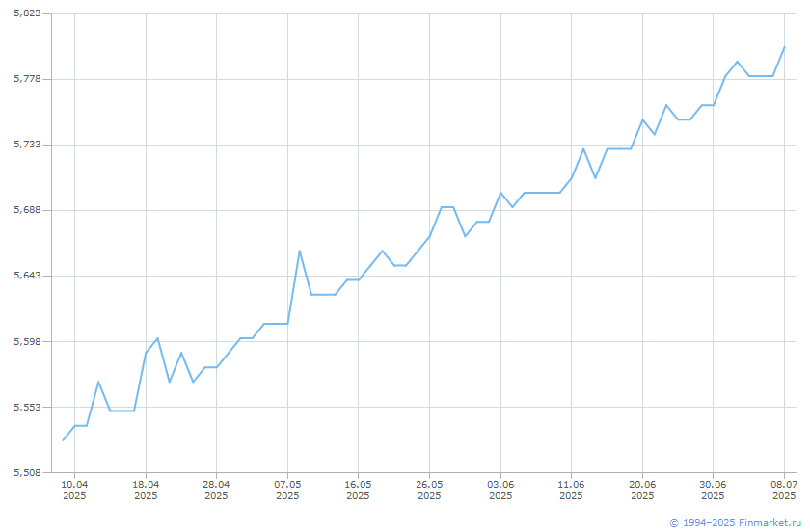Image resolution: width=810 pixels, height=530 pixels.
Task: Click the line's final peak at 08.07
Action: pyautogui.click(x=784, y=47)
